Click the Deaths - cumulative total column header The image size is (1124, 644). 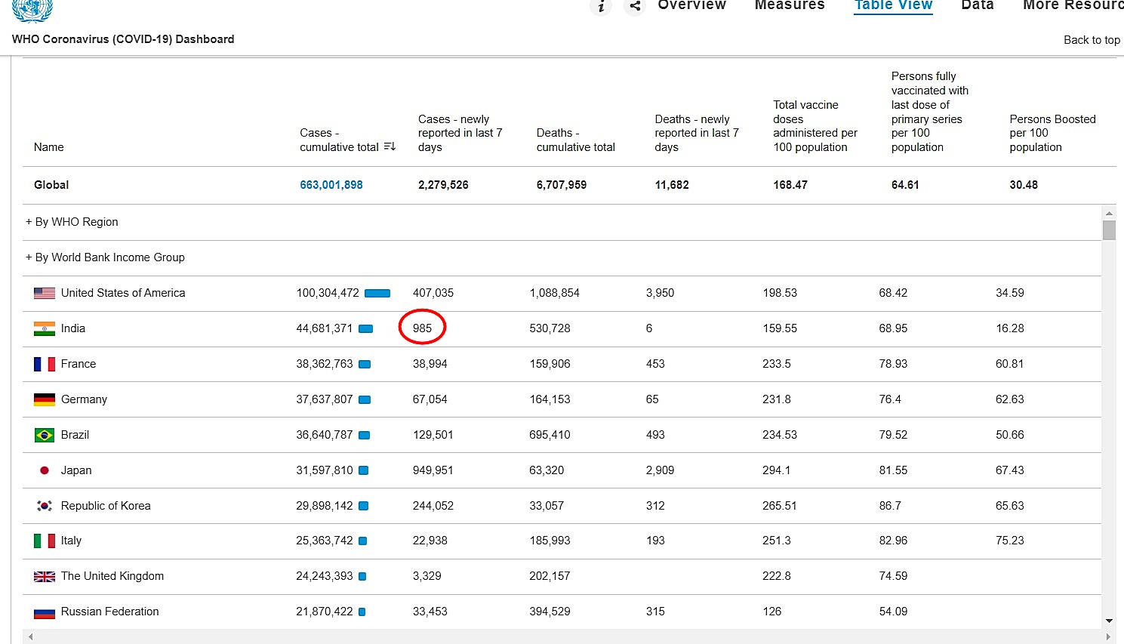point(576,140)
